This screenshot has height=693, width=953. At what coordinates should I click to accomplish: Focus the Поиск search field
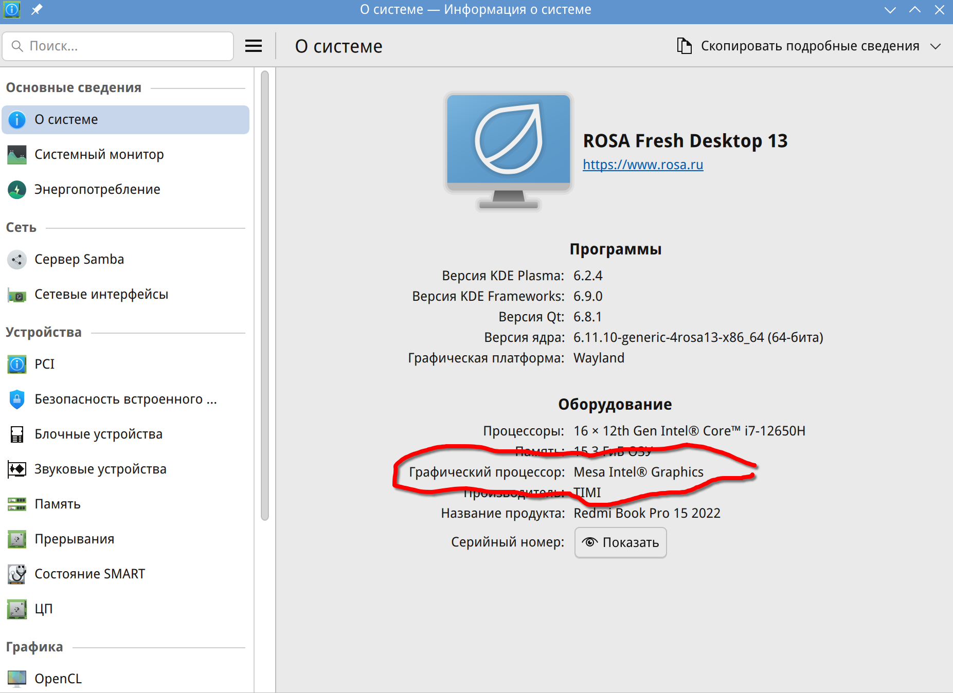[118, 46]
